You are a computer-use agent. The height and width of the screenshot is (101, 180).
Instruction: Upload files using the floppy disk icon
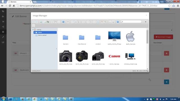point(48,22)
